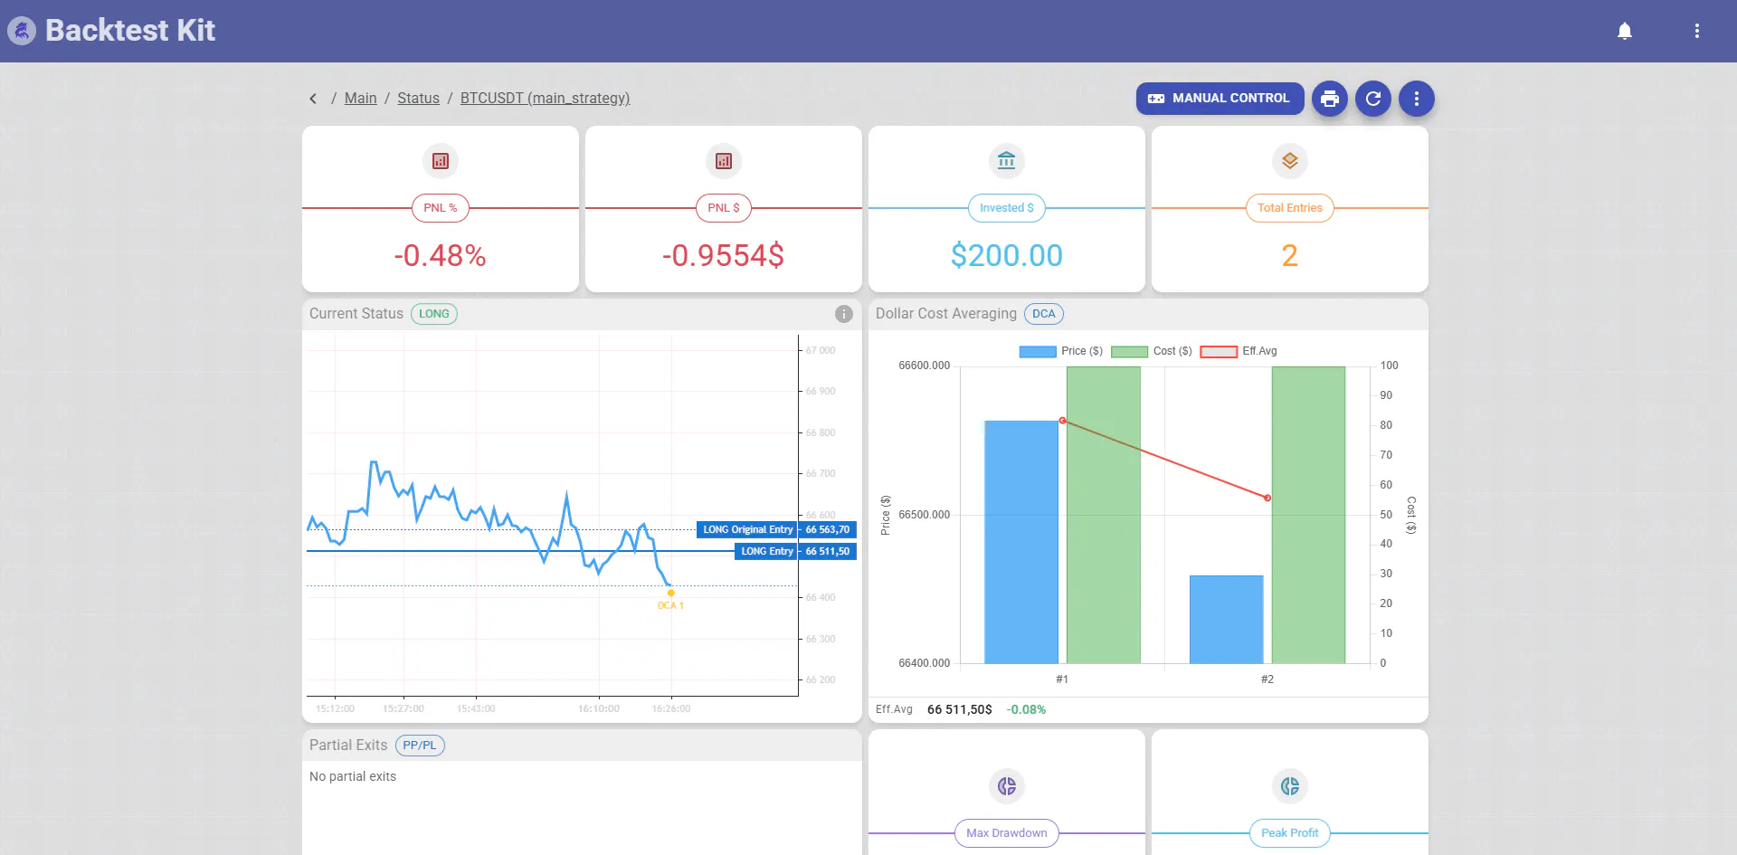This screenshot has width=1737, height=855.
Task: Navigate to Status breadcrumb link
Action: (418, 99)
